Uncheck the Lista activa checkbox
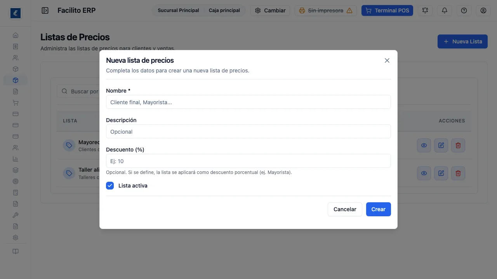This screenshot has height=279, width=497. click(110, 186)
